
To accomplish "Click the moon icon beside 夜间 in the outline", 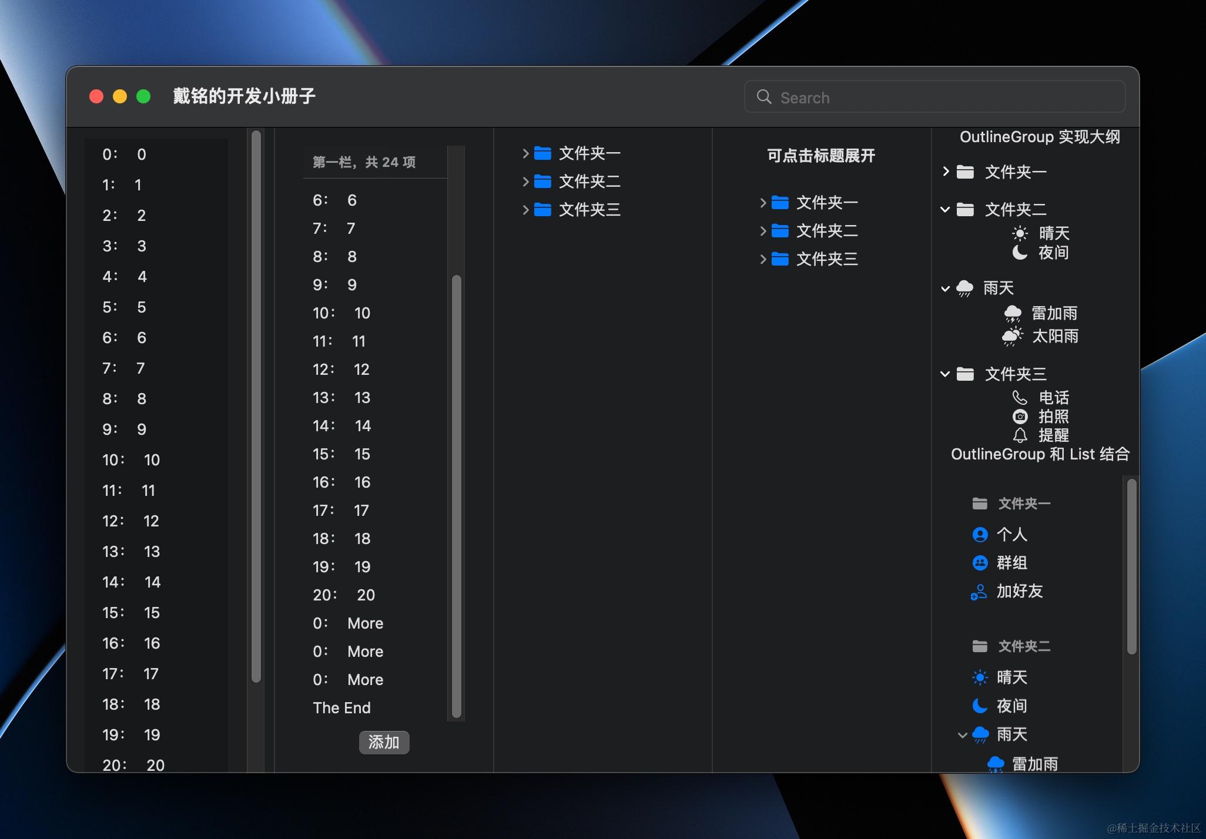I will 1020,253.
